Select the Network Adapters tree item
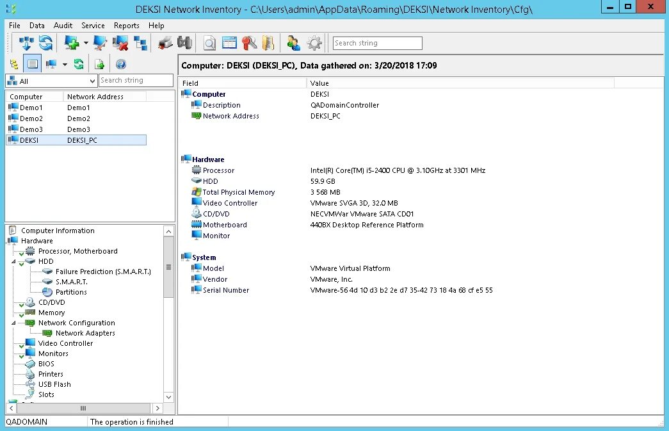Viewport: 669px width, 431px height. [x=85, y=333]
